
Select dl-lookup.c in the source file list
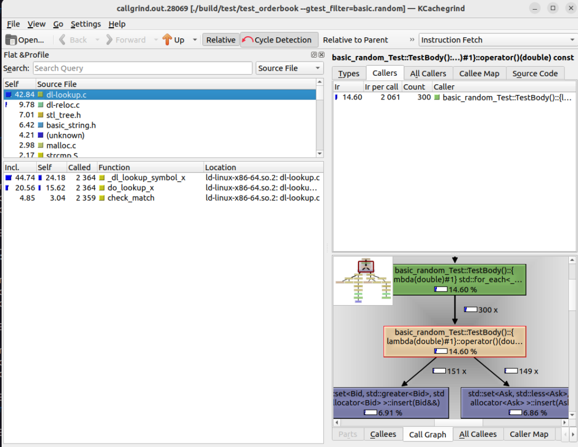tap(160, 95)
